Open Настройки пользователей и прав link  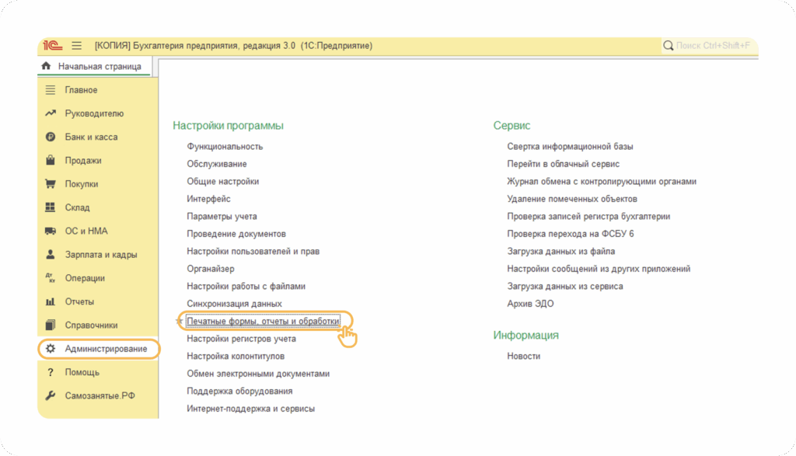(x=253, y=251)
